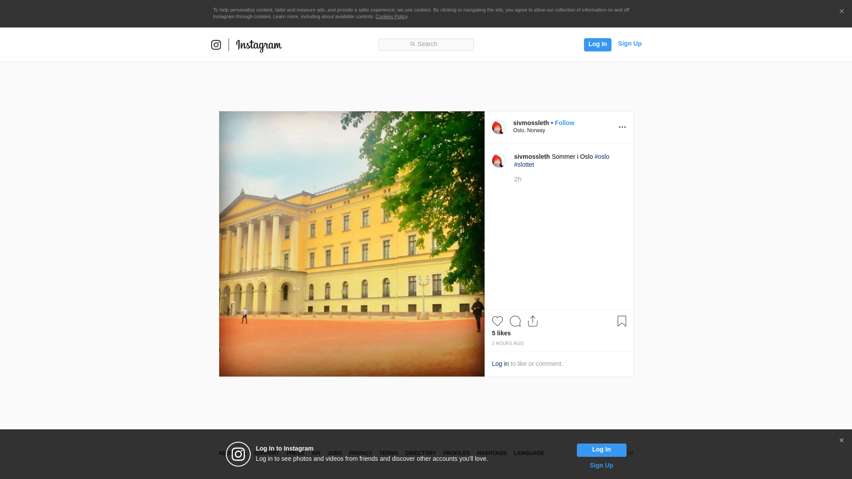Follow the sivmossleth account
This screenshot has width=852, height=479.
564,123
